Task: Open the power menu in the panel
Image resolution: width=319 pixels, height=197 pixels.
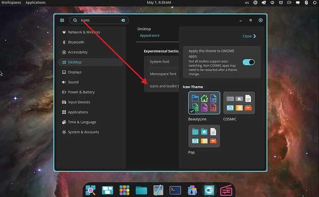Action: (314, 2)
